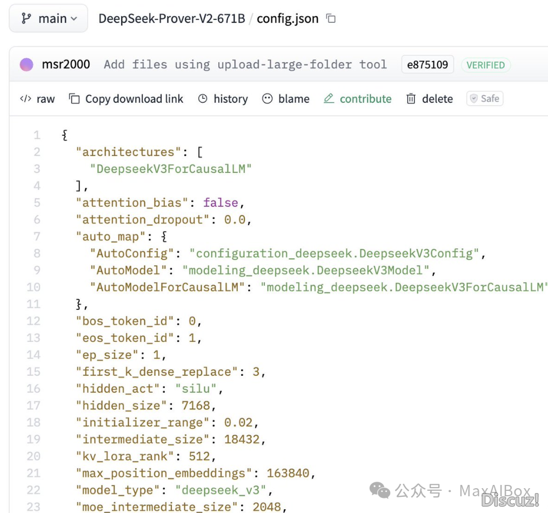The image size is (548, 513).
Task: Click the copy icon before download link
Action: coord(74,99)
